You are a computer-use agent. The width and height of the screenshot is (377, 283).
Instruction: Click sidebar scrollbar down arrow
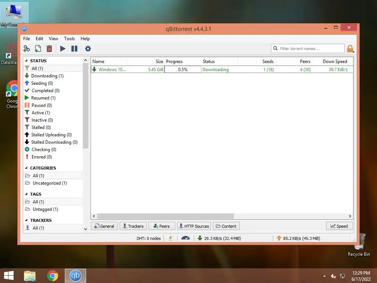coord(85,229)
